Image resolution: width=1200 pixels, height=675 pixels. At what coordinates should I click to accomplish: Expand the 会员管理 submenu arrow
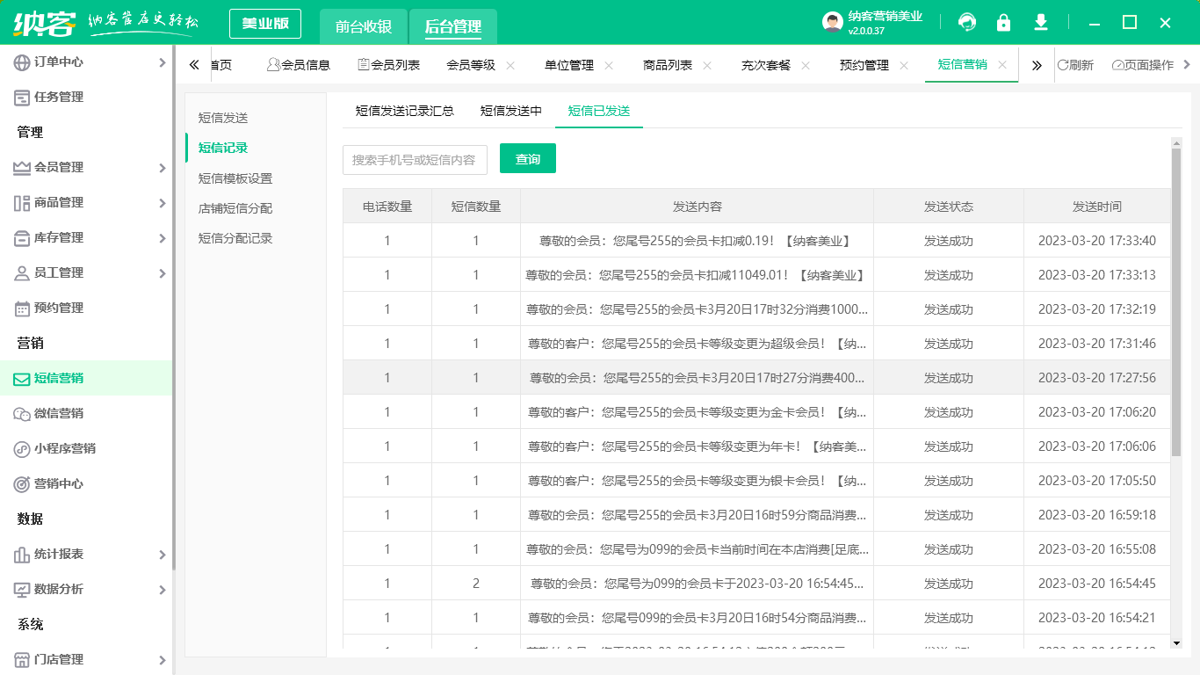pos(163,167)
